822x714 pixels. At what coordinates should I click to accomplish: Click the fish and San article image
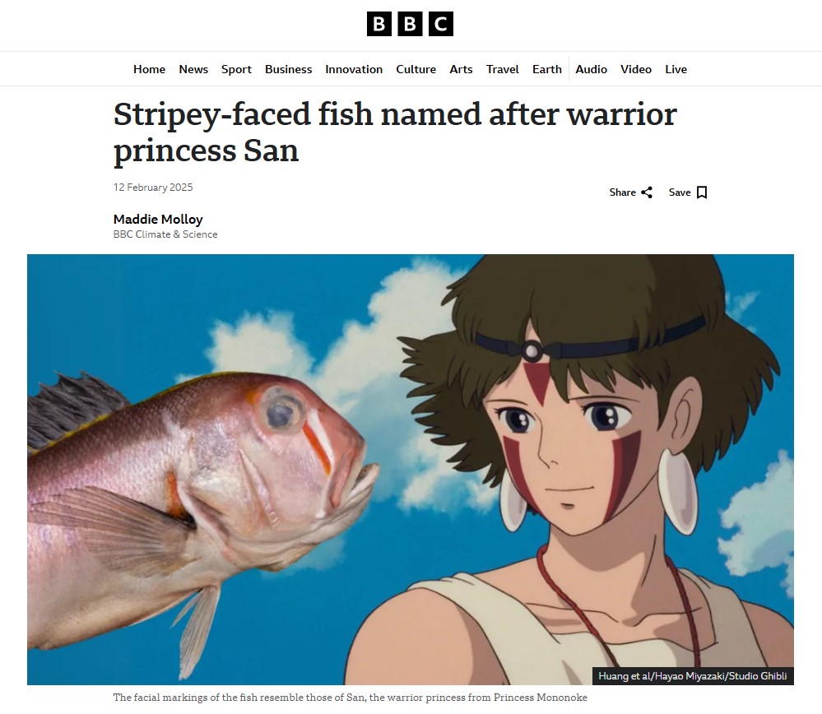click(x=411, y=470)
